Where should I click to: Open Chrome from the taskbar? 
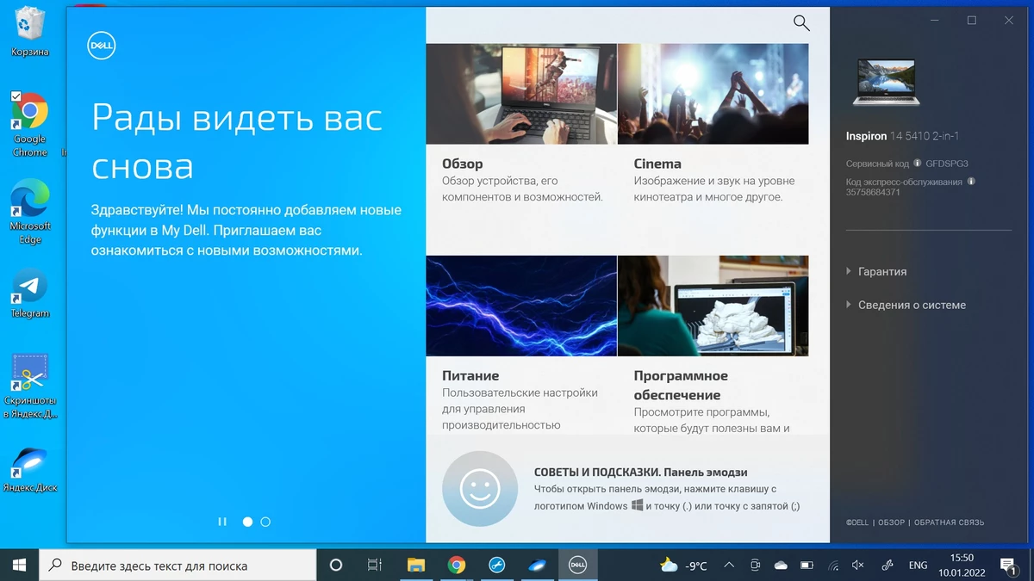click(457, 566)
